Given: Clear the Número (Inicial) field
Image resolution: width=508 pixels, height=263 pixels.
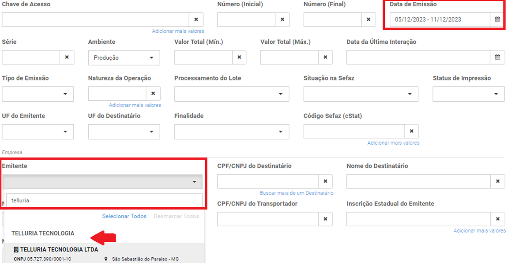Looking at the screenshot, I should 282,19.
